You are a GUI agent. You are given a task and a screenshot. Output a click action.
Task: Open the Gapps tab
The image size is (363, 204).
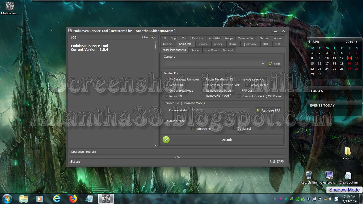click(x=229, y=38)
